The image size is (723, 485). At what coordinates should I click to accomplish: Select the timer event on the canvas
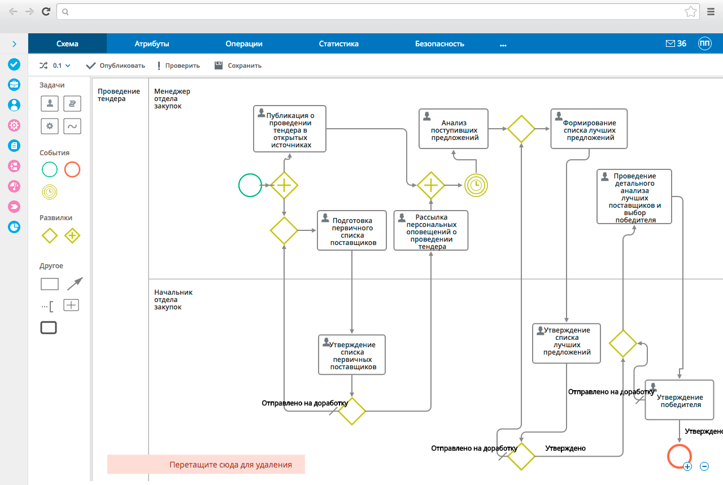coord(476,185)
